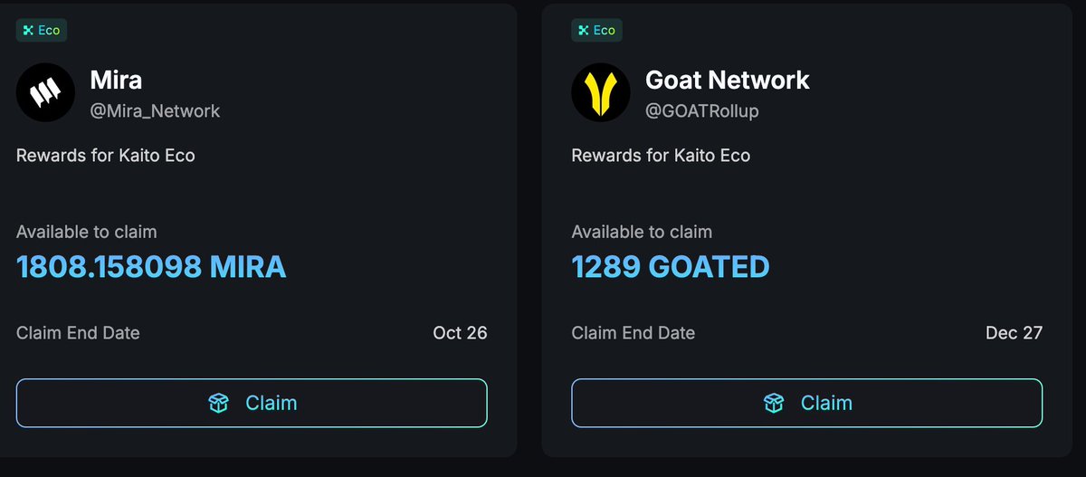Select the Mira project title
The image size is (1086, 477).
[116, 80]
